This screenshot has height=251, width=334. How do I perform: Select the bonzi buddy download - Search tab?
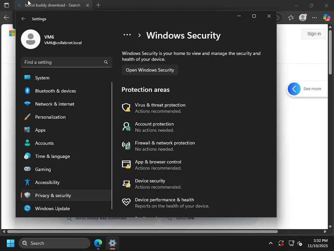53,5
